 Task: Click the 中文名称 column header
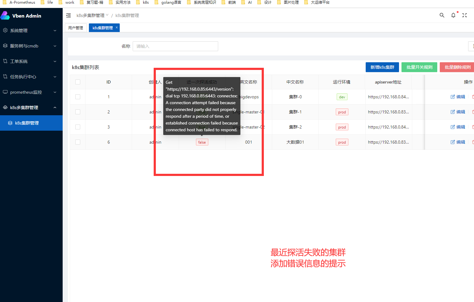click(x=295, y=82)
